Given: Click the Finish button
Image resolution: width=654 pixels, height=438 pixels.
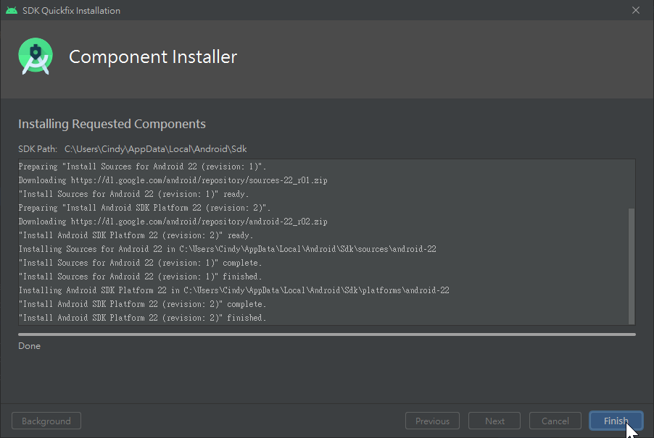Looking at the screenshot, I should point(616,421).
